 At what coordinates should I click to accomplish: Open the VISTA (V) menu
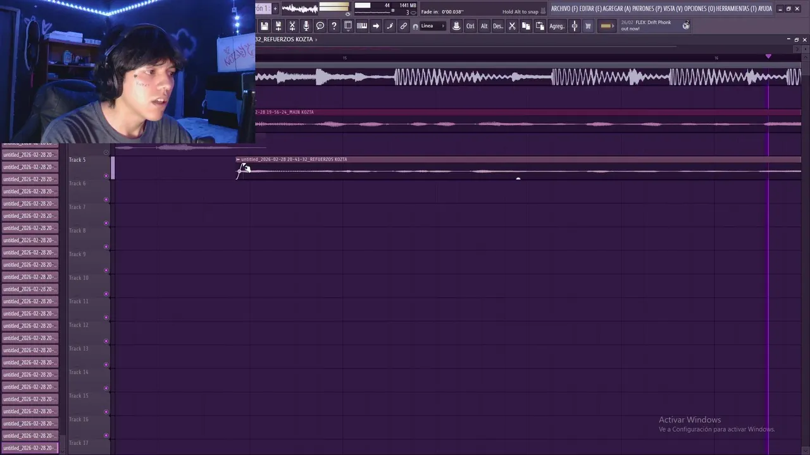point(673,9)
